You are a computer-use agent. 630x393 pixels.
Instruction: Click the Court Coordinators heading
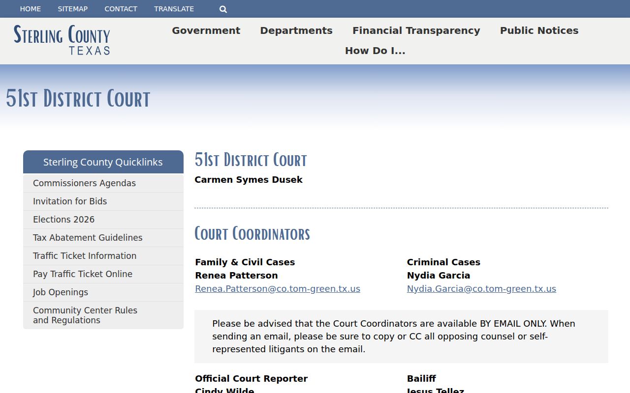(x=252, y=233)
